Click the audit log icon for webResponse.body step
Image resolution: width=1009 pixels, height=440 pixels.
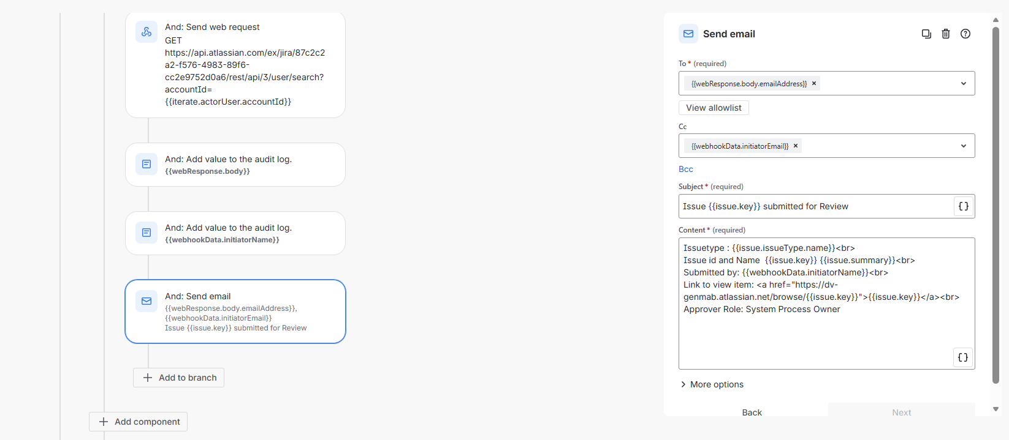(147, 164)
